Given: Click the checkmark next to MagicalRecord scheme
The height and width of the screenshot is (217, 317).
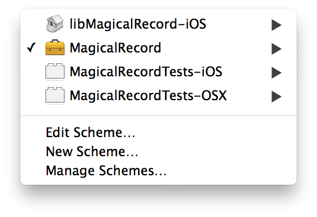Looking at the screenshot, I should tap(32, 48).
